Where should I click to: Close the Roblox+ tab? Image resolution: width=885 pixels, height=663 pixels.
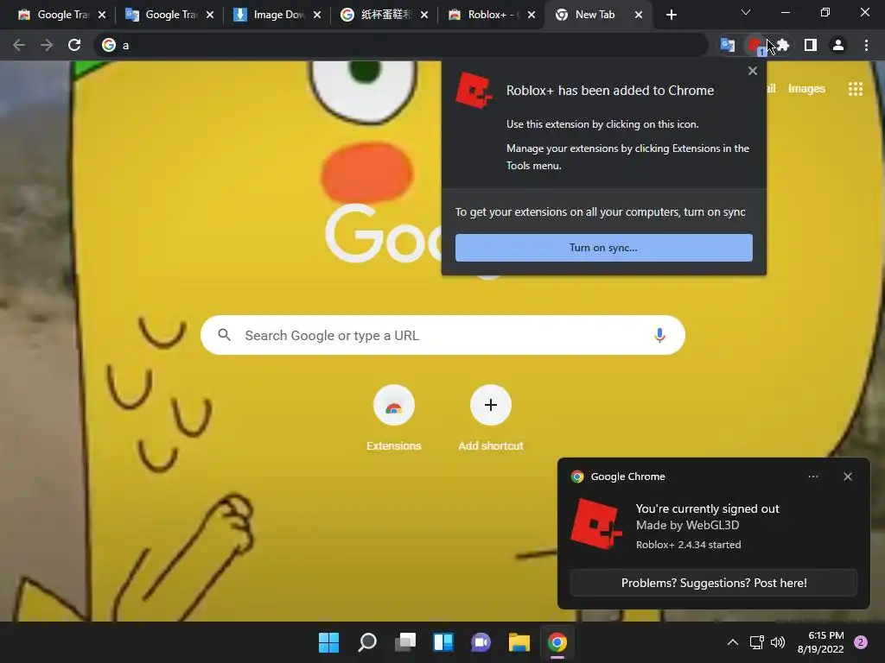point(532,15)
